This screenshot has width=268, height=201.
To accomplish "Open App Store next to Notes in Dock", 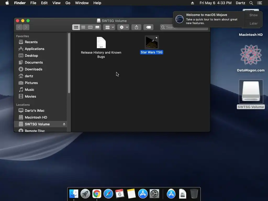I will 143,194.
